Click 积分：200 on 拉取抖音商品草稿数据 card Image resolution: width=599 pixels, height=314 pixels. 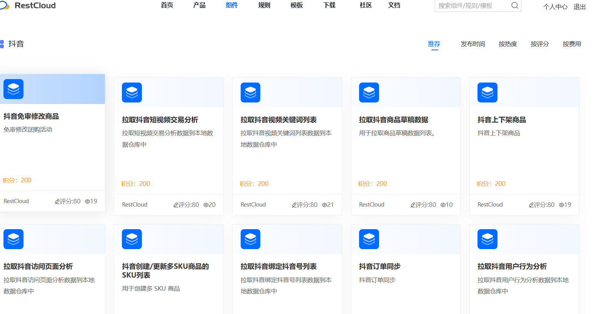click(x=373, y=183)
